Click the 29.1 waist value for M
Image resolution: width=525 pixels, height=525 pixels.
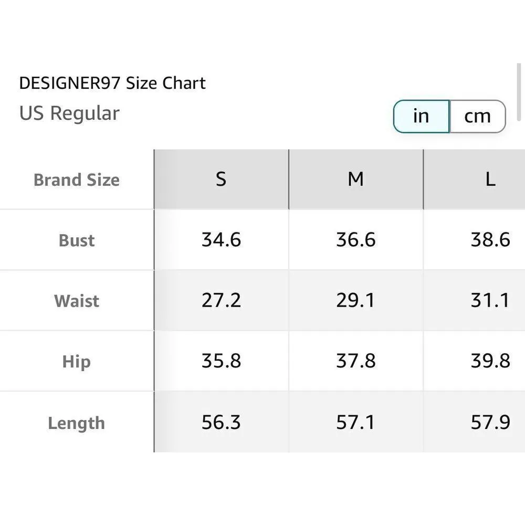click(x=355, y=300)
